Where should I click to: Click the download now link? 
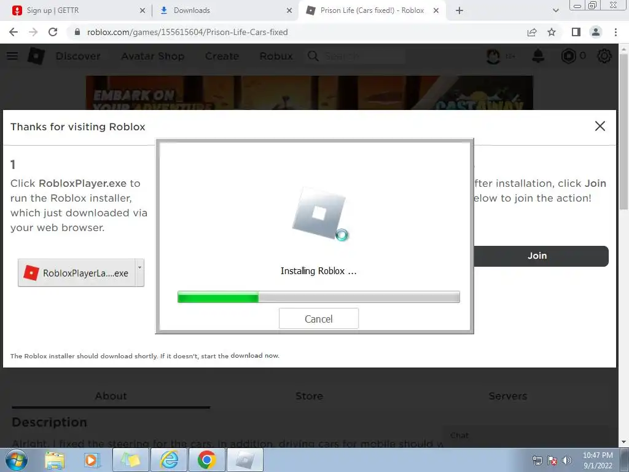[255, 356]
